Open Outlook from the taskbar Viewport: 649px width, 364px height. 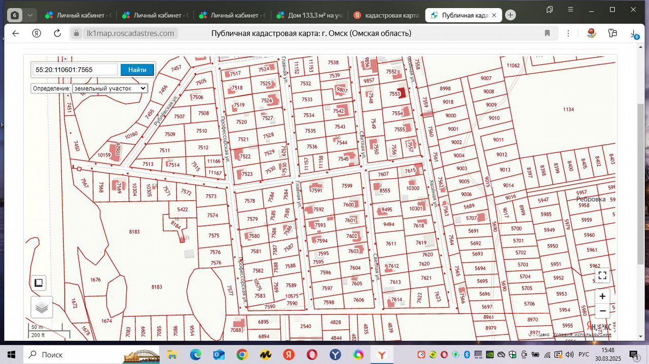click(x=219, y=354)
